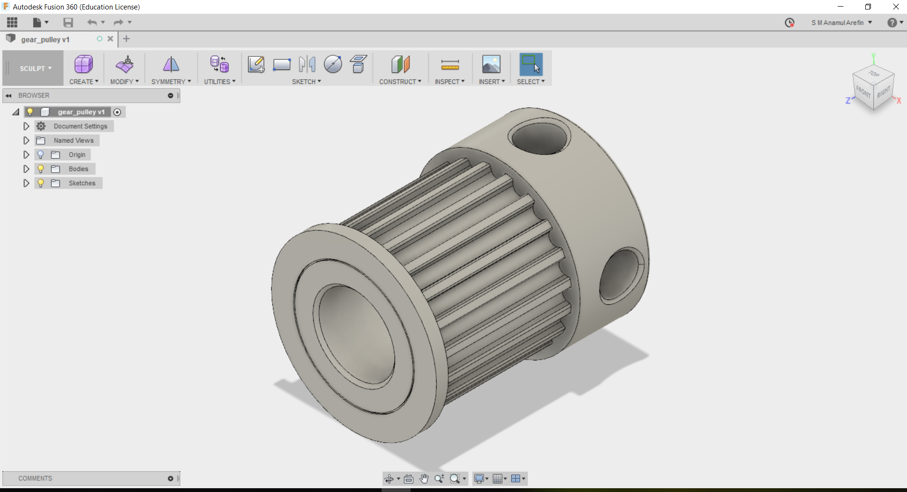Toggle the Sketches folder lightbulb
This screenshot has width=907, height=492.
point(41,183)
